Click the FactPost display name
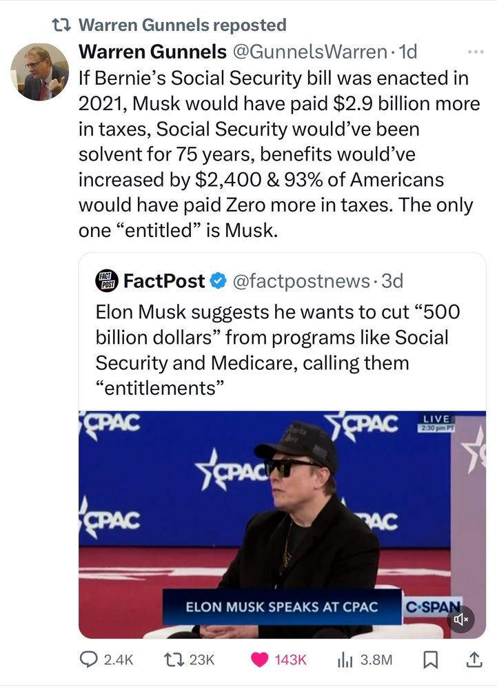This screenshot has height=689, width=497. [x=164, y=281]
